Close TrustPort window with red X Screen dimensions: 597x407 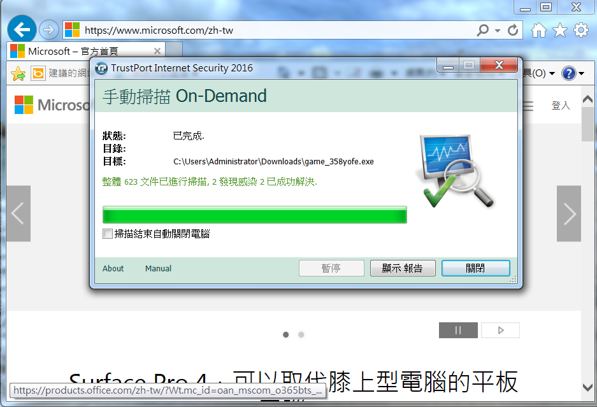click(x=499, y=65)
